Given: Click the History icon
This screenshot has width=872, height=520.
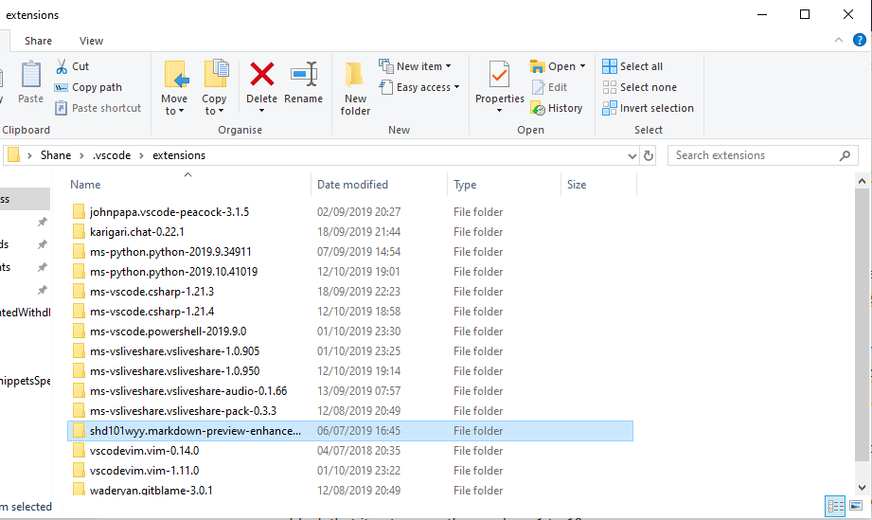Looking at the screenshot, I should [538, 108].
